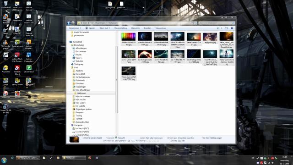Select Wallpapers folder in the tree
The width and height of the screenshot is (293, 165).
pos(80,93)
